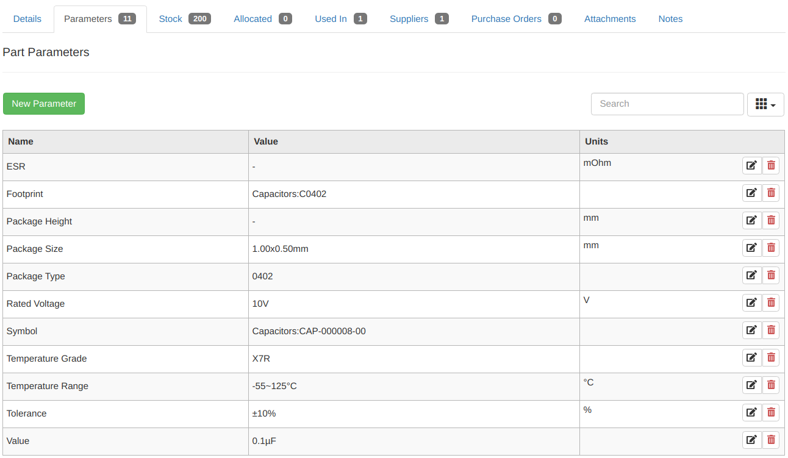
Task: Edit the ESR parameter
Action: click(x=751, y=165)
